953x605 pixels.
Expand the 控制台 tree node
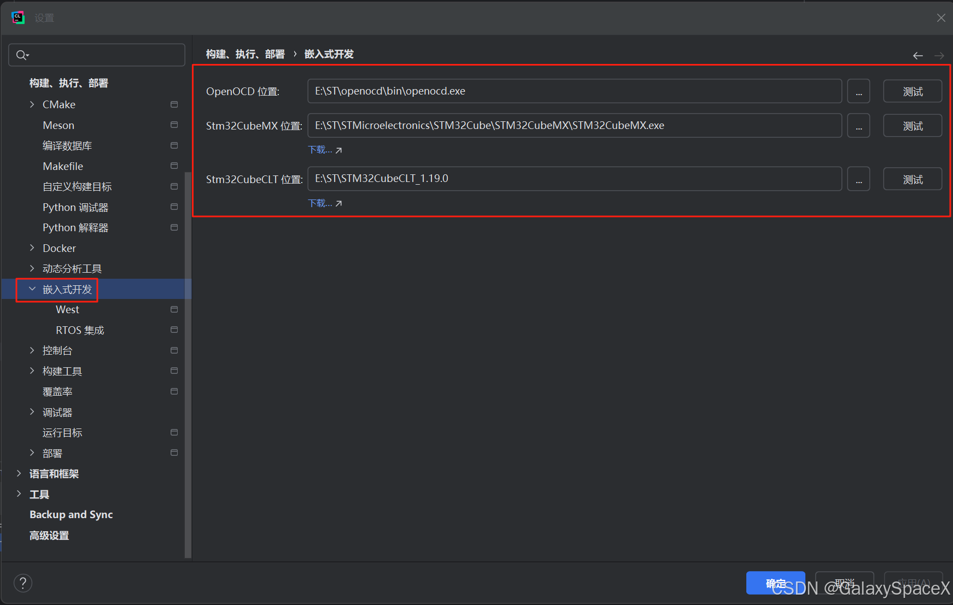(32, 350)
